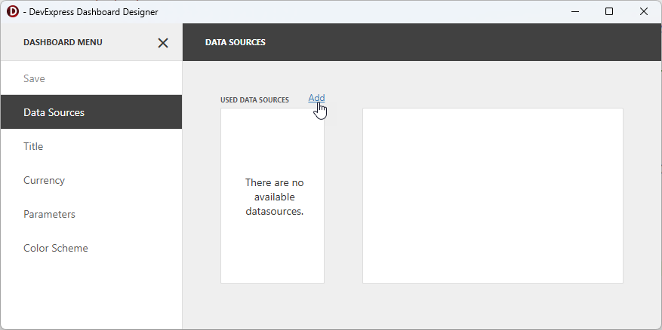The height and width of the screenshot is (330, 662).
Task: Click the DATA SOURCES header title
Action: click(236, 42)
